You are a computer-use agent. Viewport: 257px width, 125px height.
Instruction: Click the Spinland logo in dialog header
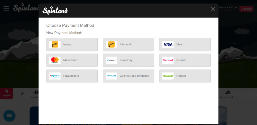[x=55, y=10]
